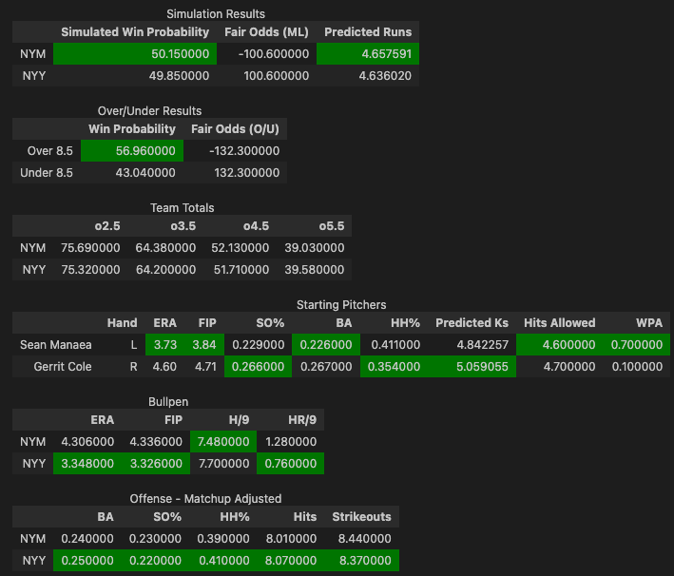
Task: Select NYY o5.5 value 39.580000
Action: pyautogui.click(x=315, y=270)
